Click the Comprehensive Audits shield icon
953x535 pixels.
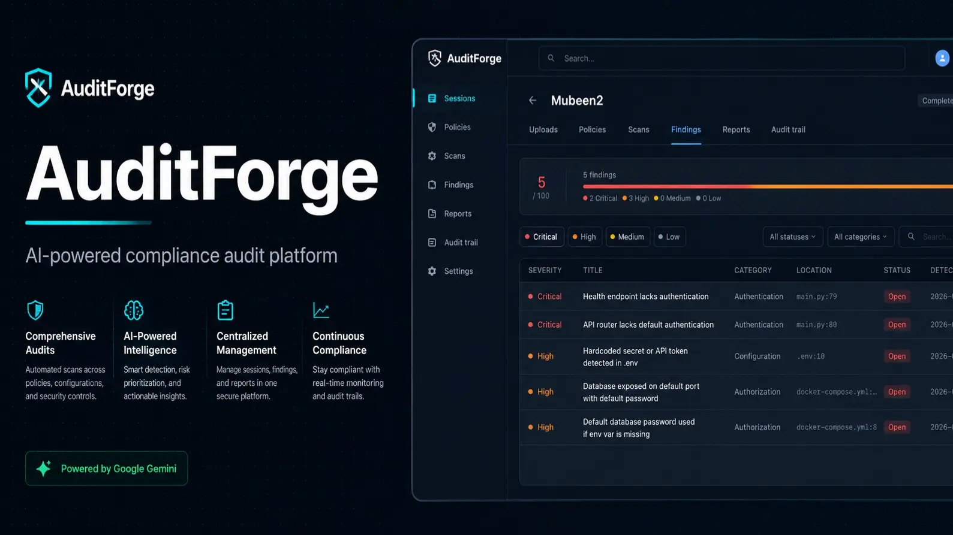pos(35,310)
